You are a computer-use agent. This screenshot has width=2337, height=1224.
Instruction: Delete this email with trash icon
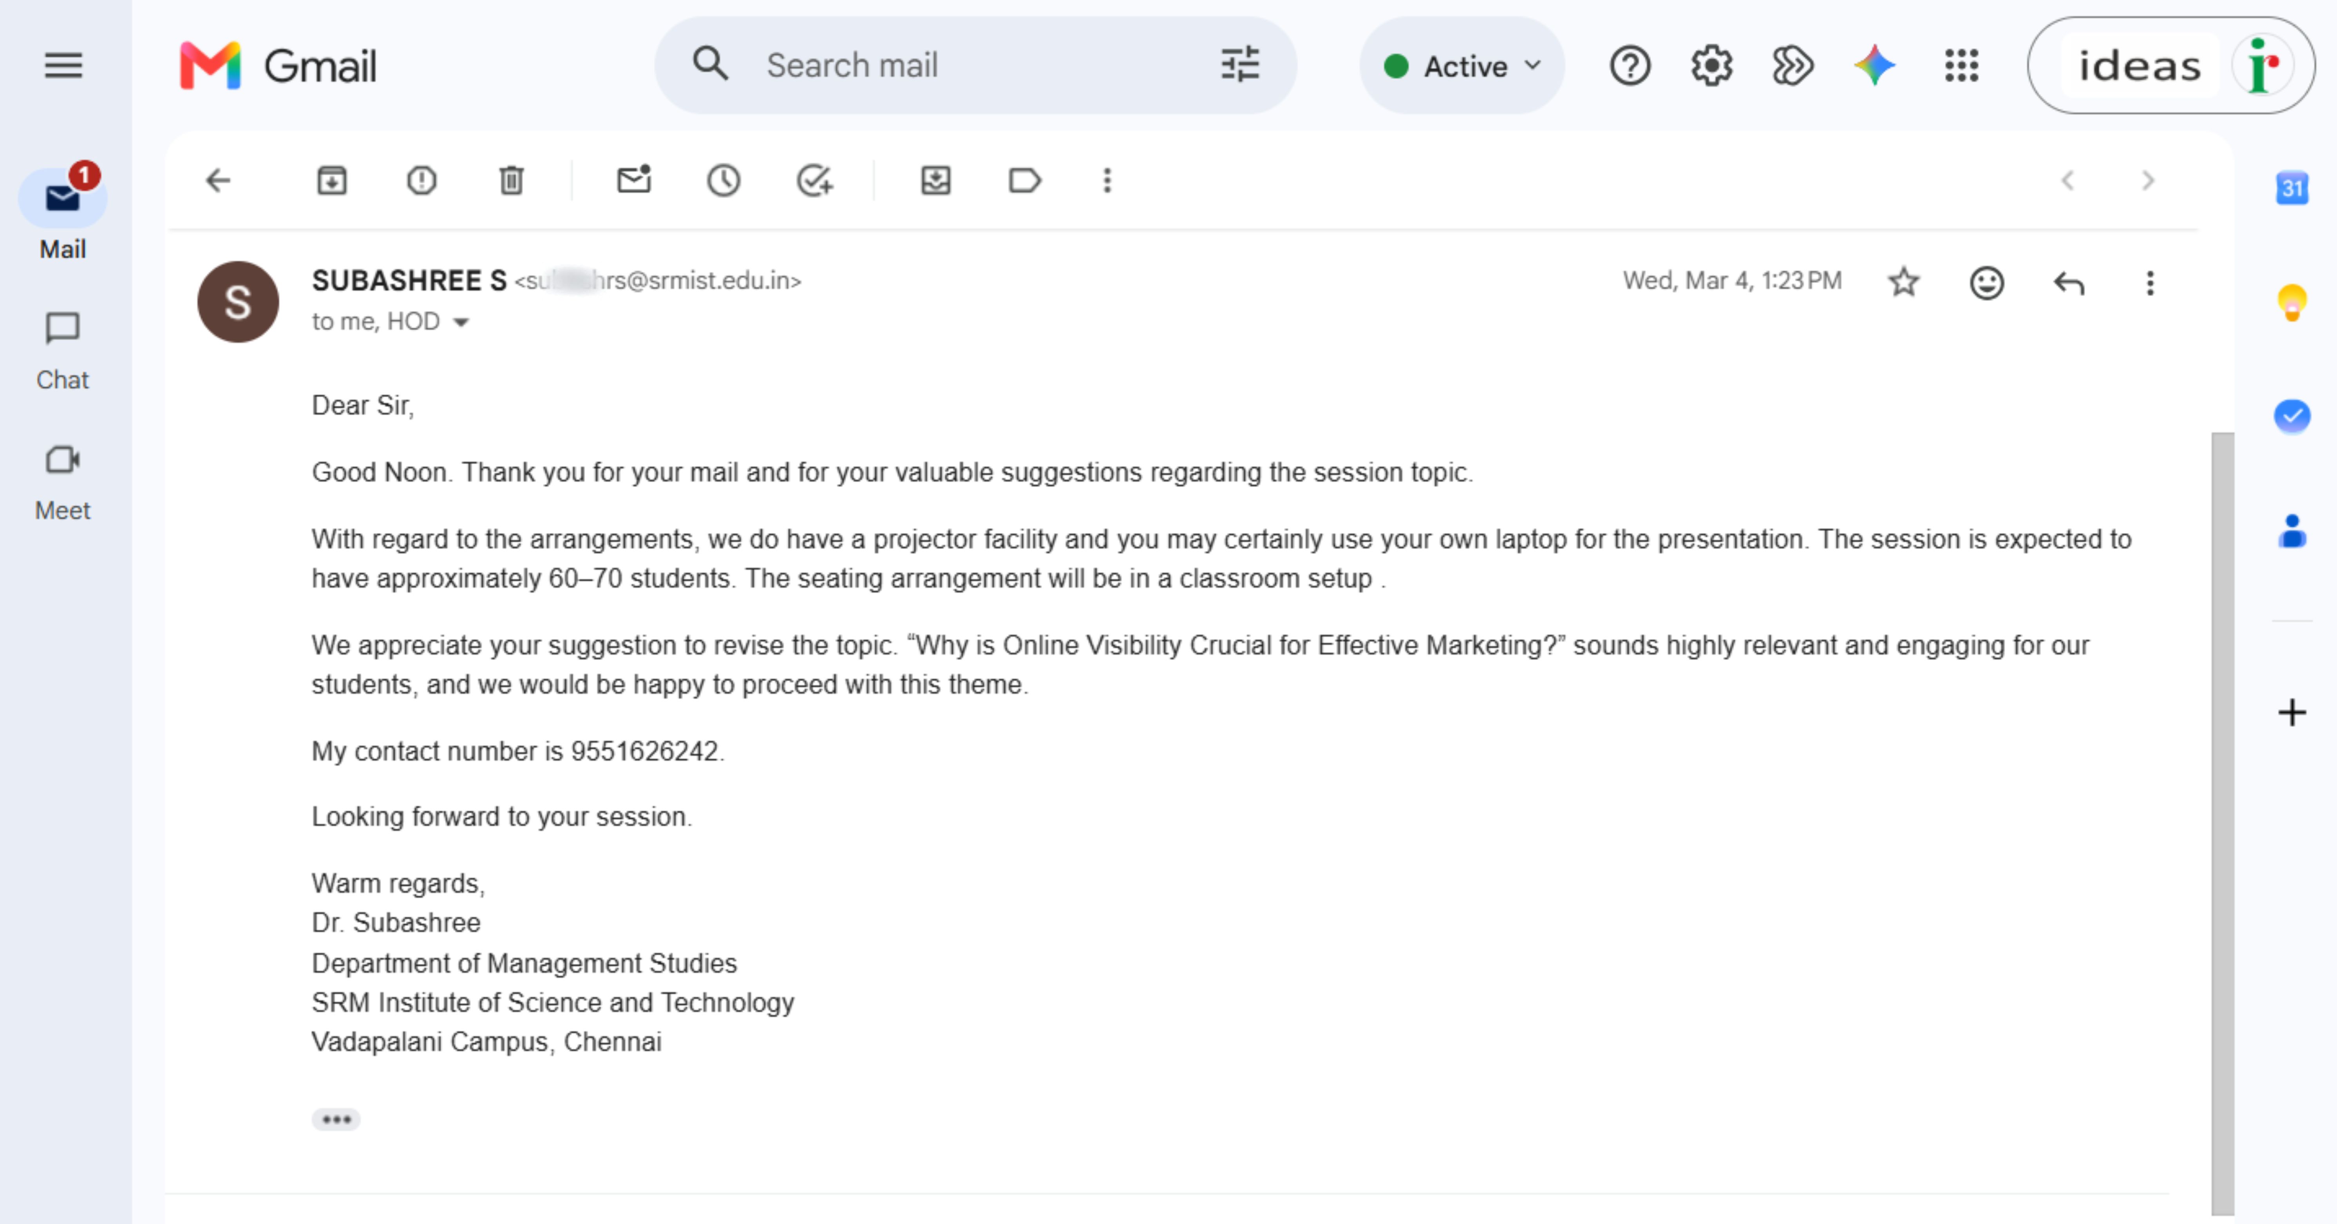(x=512, y=181)
